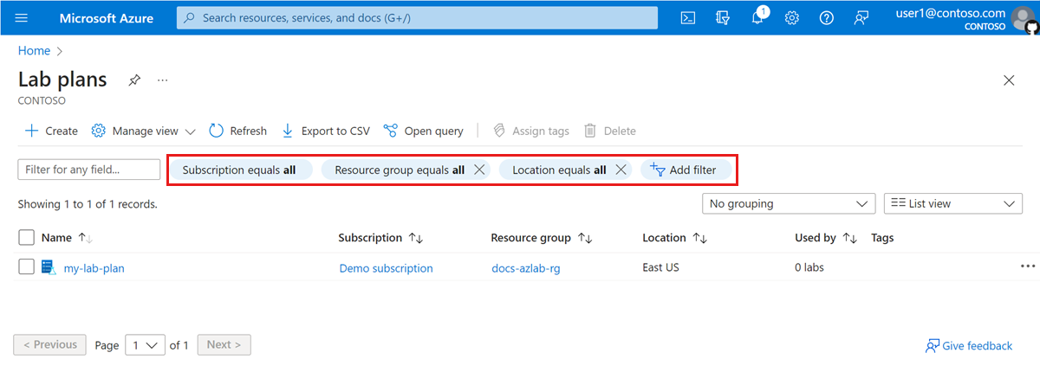The width and height of the screenshot is (1040, 372).
Task: Click the Add filter button
Action: pyautogui.click(x=684, y=170)
